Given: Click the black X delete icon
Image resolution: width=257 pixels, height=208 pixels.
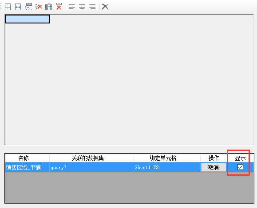Looking at the screenshot, I should click(105, 7).
